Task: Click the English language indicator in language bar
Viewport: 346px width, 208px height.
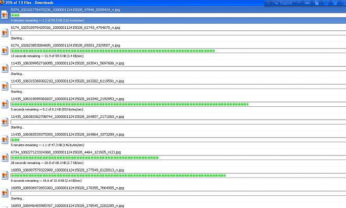Action: (286, 3)
